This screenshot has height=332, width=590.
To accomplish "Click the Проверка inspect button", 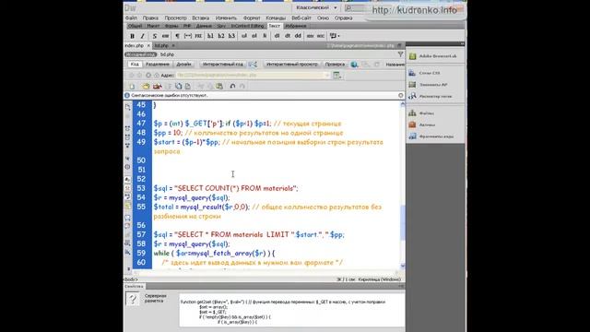I will coord(335,65).
